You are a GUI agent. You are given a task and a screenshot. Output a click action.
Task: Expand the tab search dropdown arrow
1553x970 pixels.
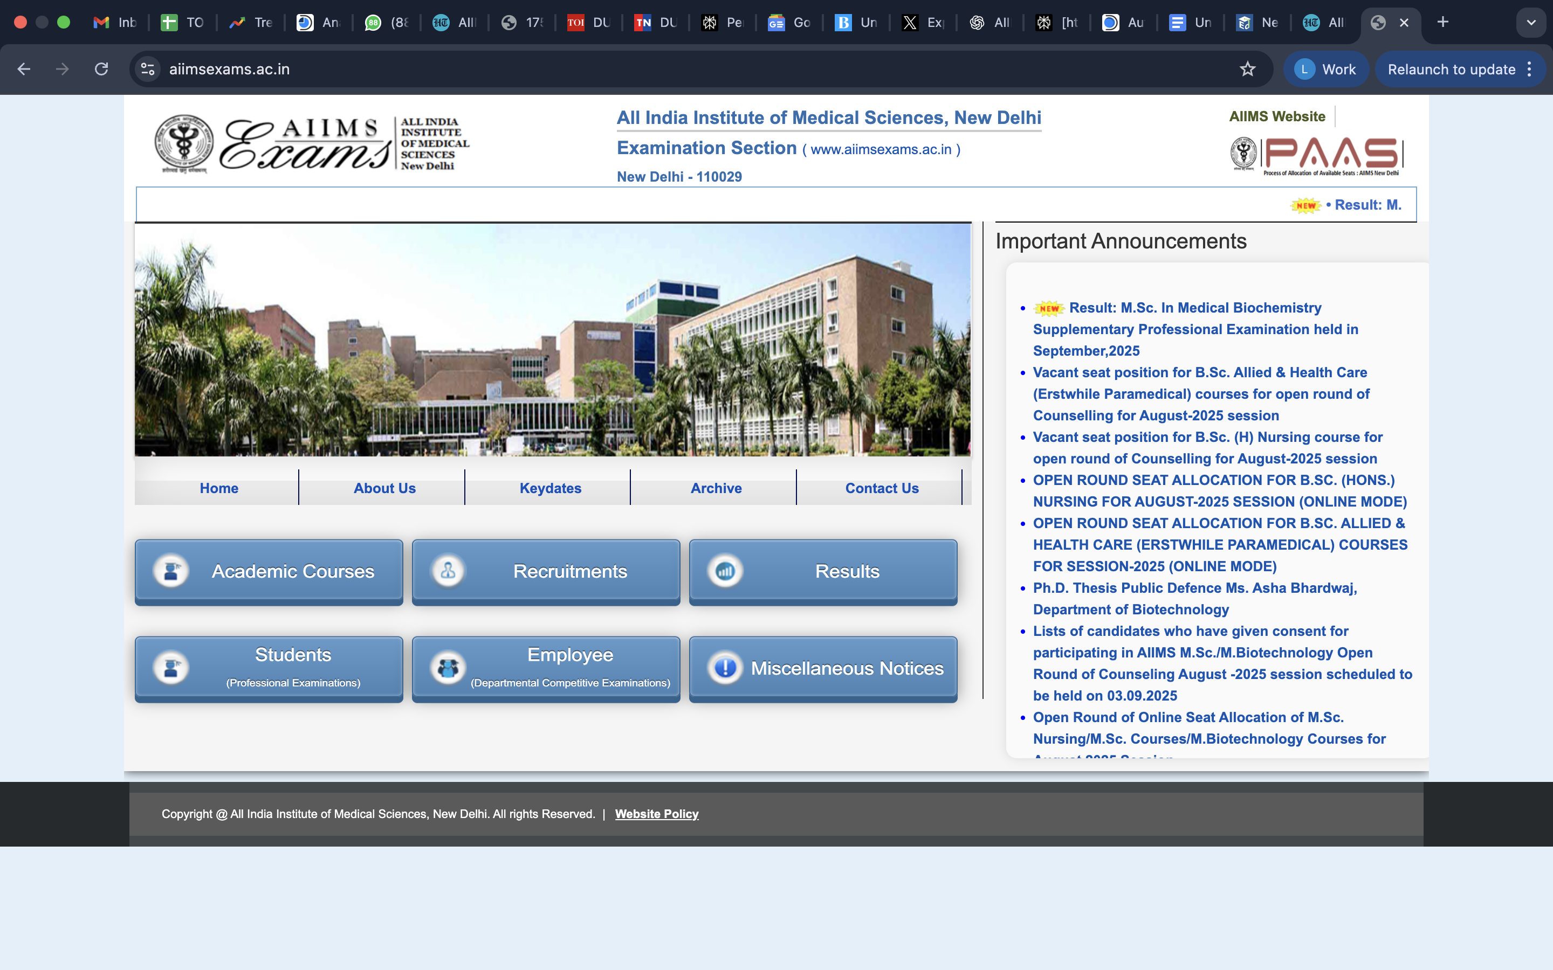(x=1531, y=23)
